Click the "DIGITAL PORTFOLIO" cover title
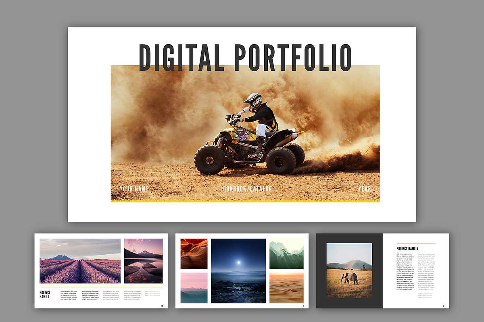 pos(245,58)
